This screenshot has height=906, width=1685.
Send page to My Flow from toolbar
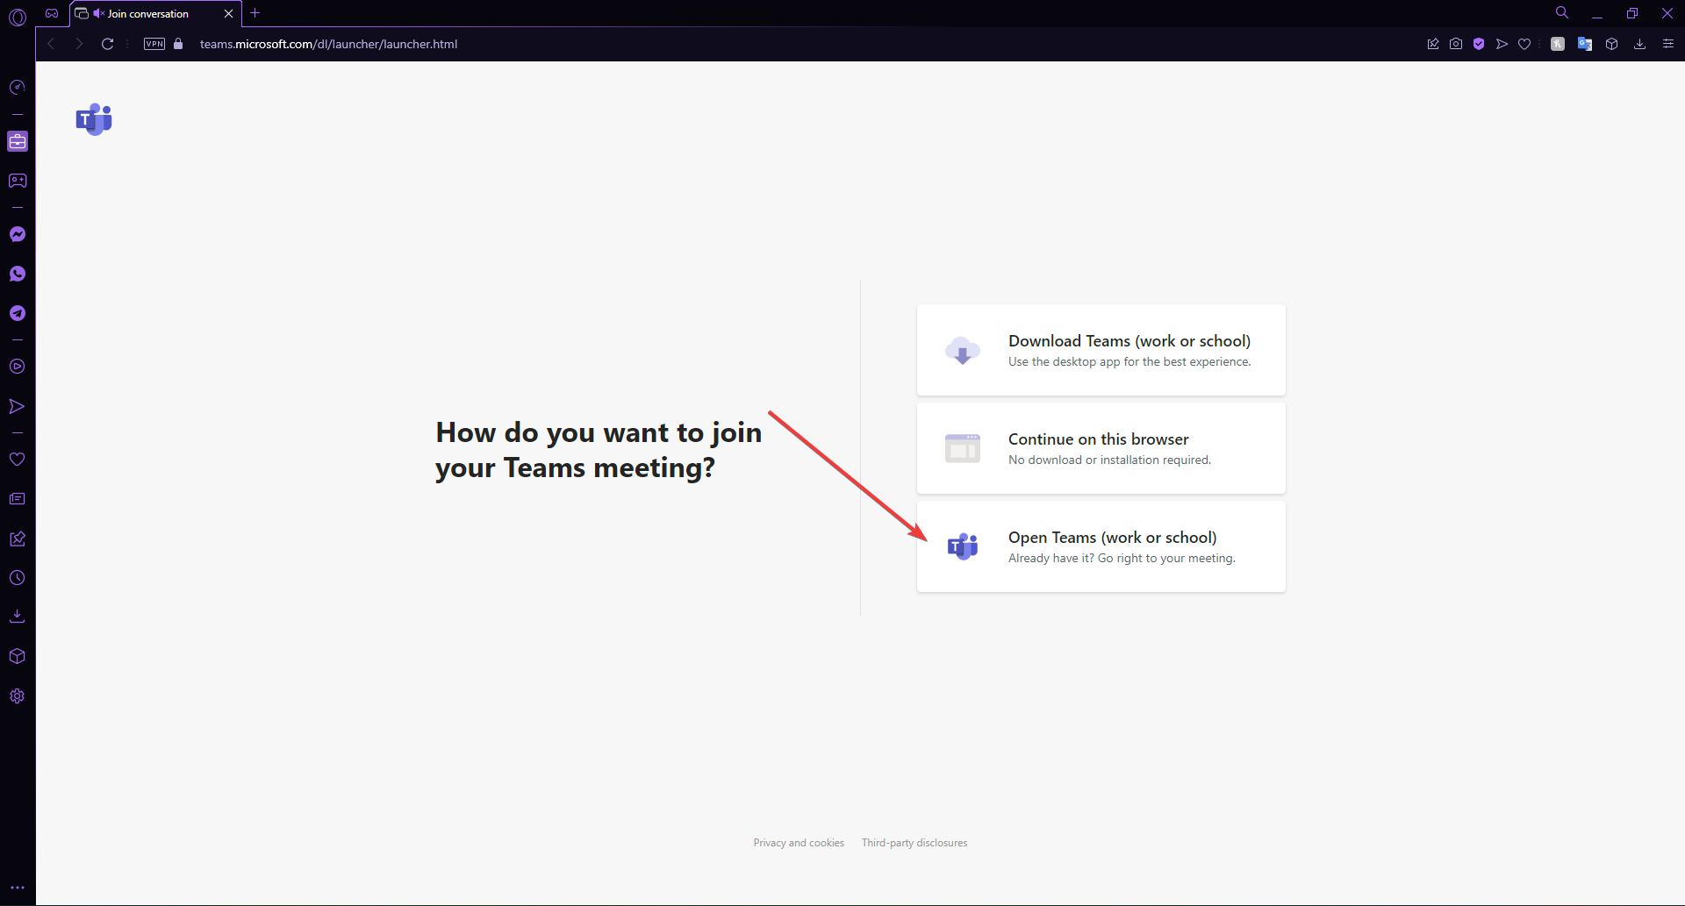click(1502, 44)
